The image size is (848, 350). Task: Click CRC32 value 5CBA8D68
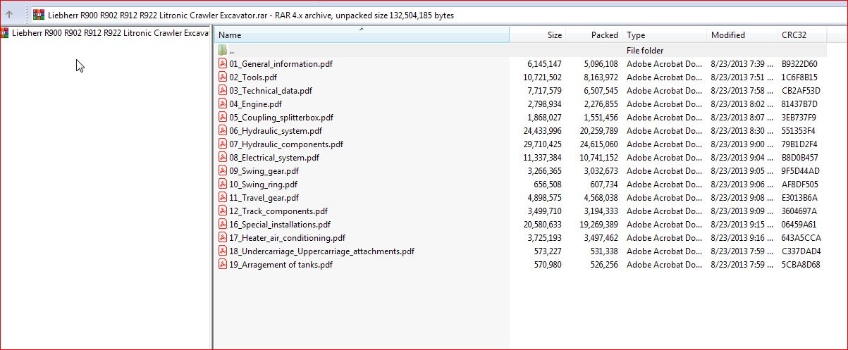tap(800, 265)
